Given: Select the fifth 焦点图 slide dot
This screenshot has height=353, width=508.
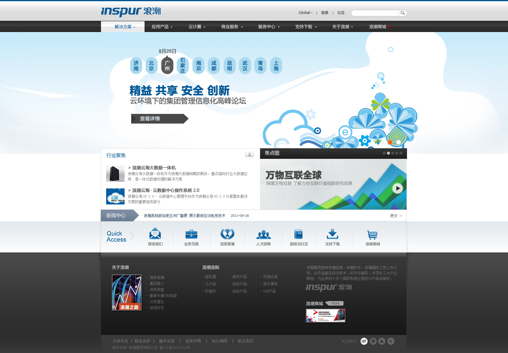Looking at the screenshot, I should pos(401,153).
